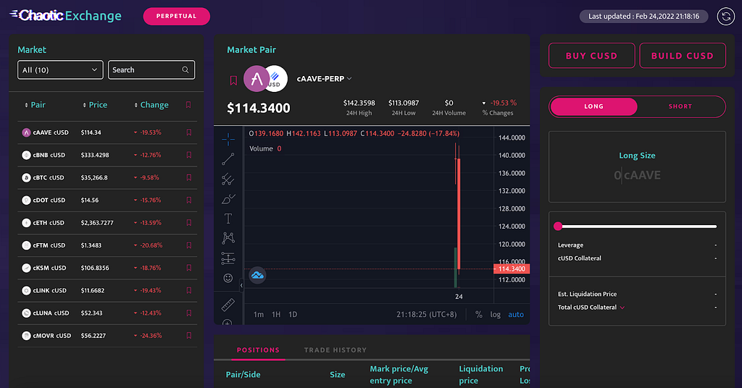Click the PERPETUAL button
742x388 pixels.
click(x=177, y=16)
